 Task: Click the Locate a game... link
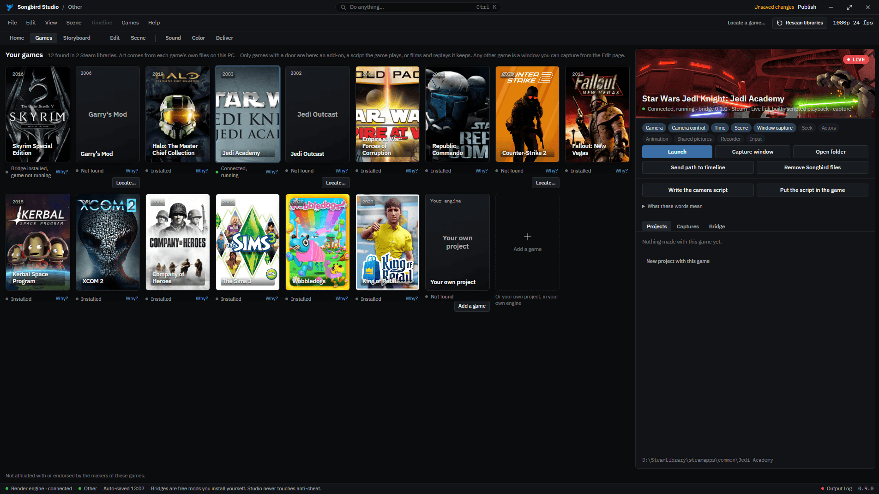pyautogui.click(x=746, y=23)
